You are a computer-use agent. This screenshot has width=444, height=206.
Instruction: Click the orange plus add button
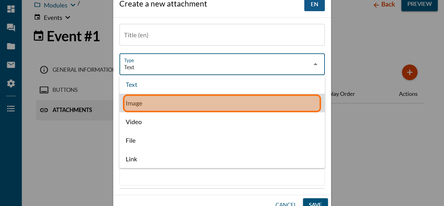click(409, 72)
